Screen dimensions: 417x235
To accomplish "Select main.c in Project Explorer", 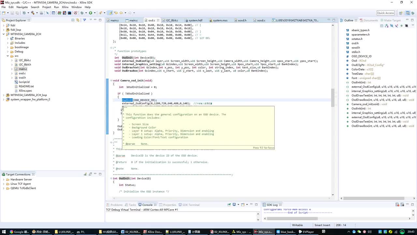I will [23, 69].
